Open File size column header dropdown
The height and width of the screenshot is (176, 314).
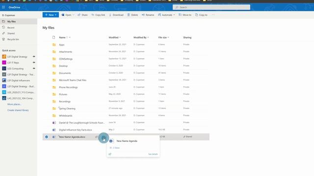163,37
